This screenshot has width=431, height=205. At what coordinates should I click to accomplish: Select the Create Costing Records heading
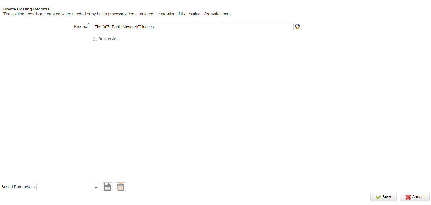pos(26,9)
